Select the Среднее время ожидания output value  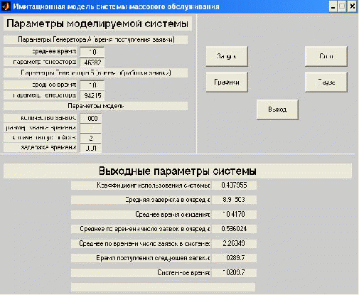pyautogui.click(x=234, y=215)
